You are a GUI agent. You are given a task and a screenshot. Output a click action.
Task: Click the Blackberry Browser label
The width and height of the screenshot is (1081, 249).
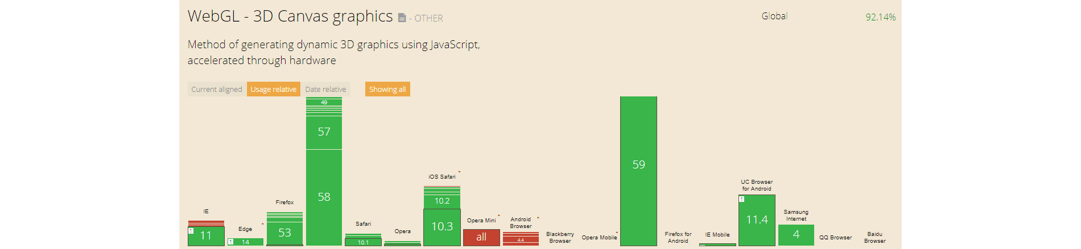point(560,237)
